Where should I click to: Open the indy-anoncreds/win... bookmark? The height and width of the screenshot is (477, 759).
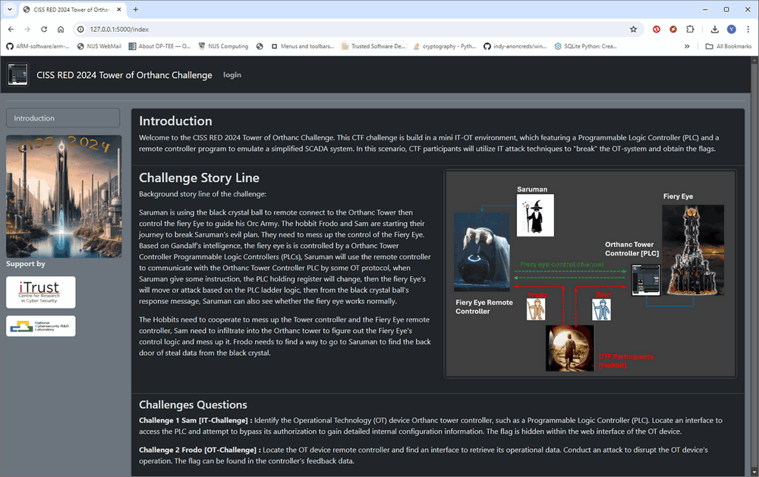pyautogui.click(x=515, y=46)
